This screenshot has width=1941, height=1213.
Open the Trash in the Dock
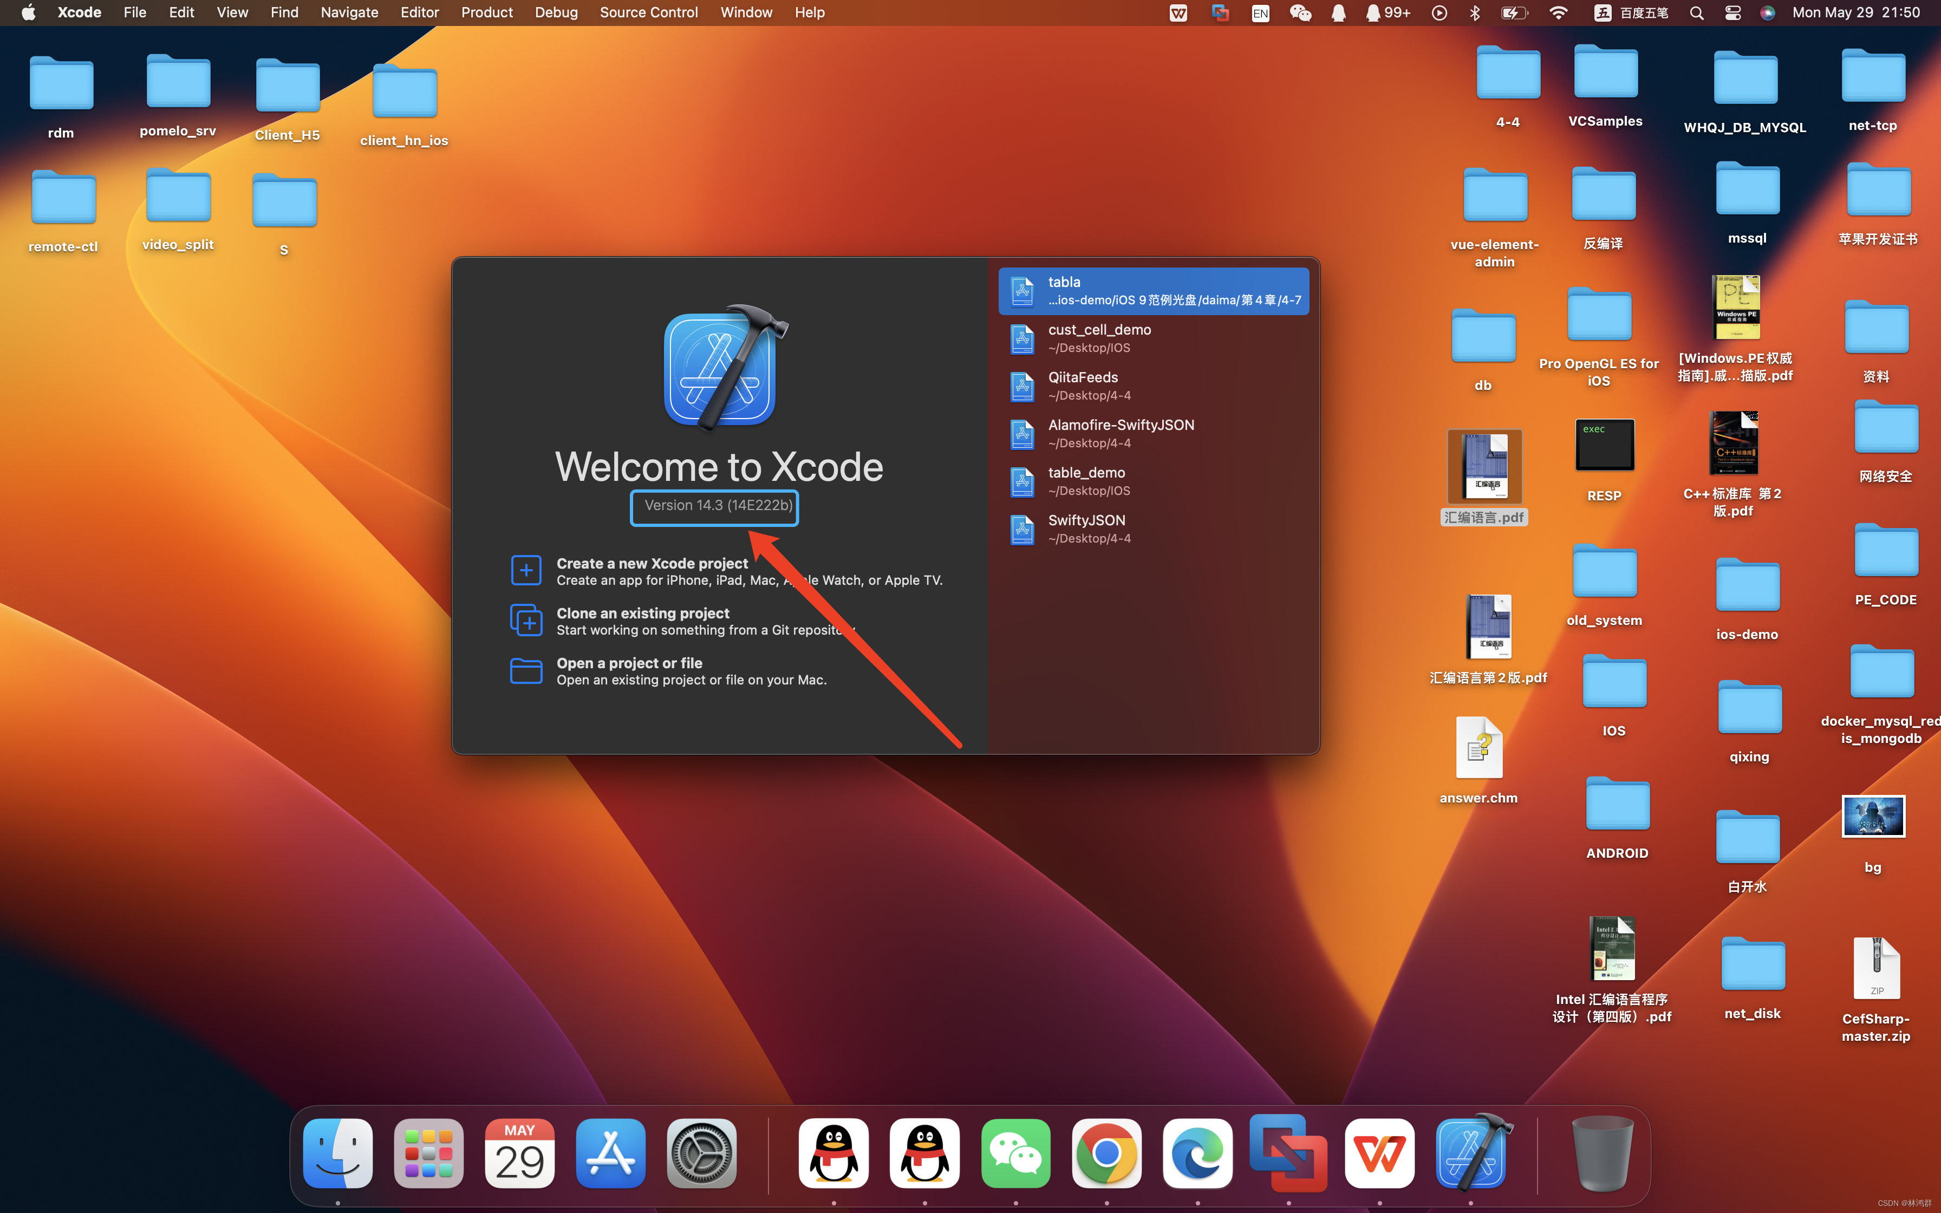pos(1602,1153)
